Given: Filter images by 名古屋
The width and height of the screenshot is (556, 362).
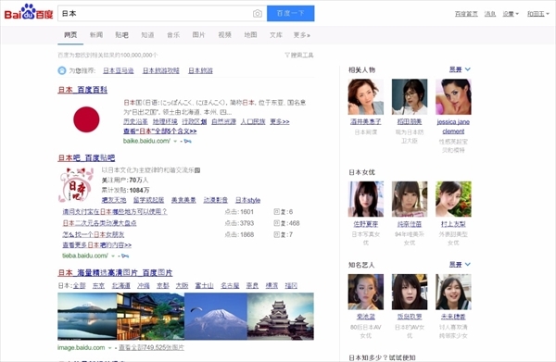Looking at the screenshot, I should [230, 285].
